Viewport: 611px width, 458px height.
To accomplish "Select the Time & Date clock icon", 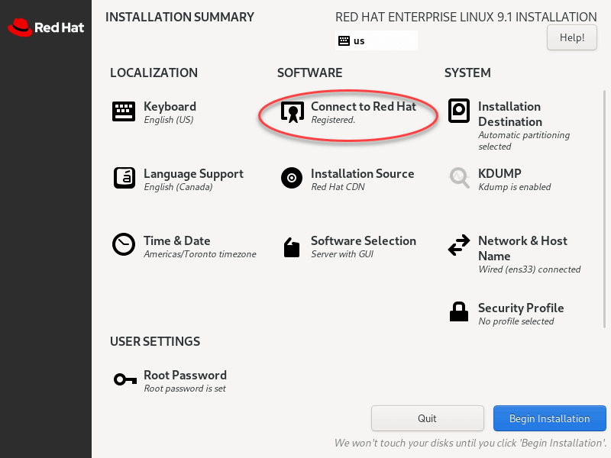I will (x=123, y=245).
